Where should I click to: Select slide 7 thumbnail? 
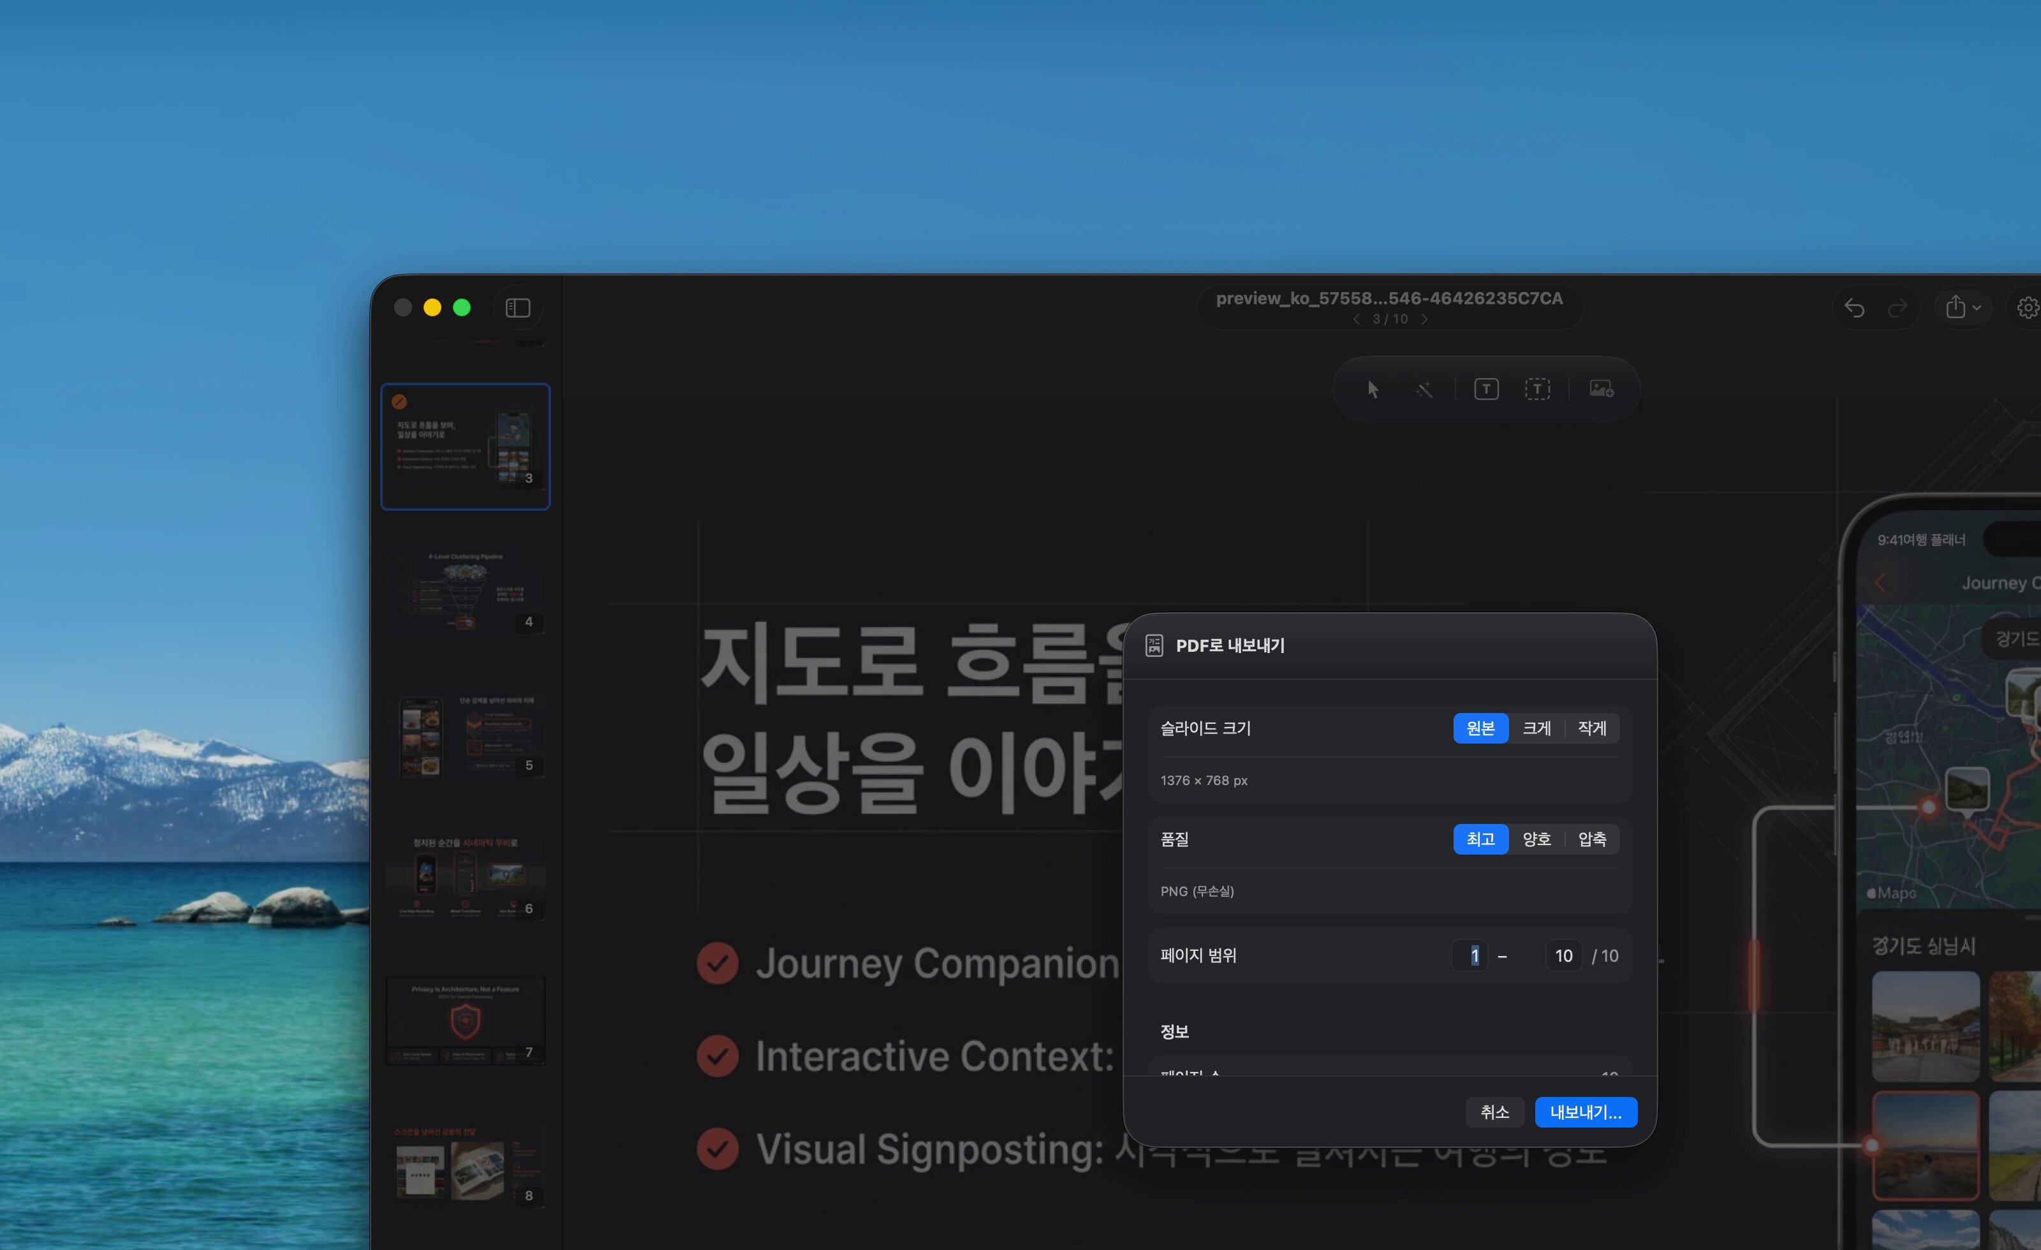click(466, 1020)
